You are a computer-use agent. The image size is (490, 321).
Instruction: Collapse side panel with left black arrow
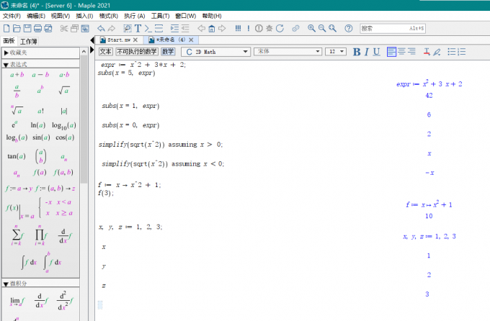point(92,40)
